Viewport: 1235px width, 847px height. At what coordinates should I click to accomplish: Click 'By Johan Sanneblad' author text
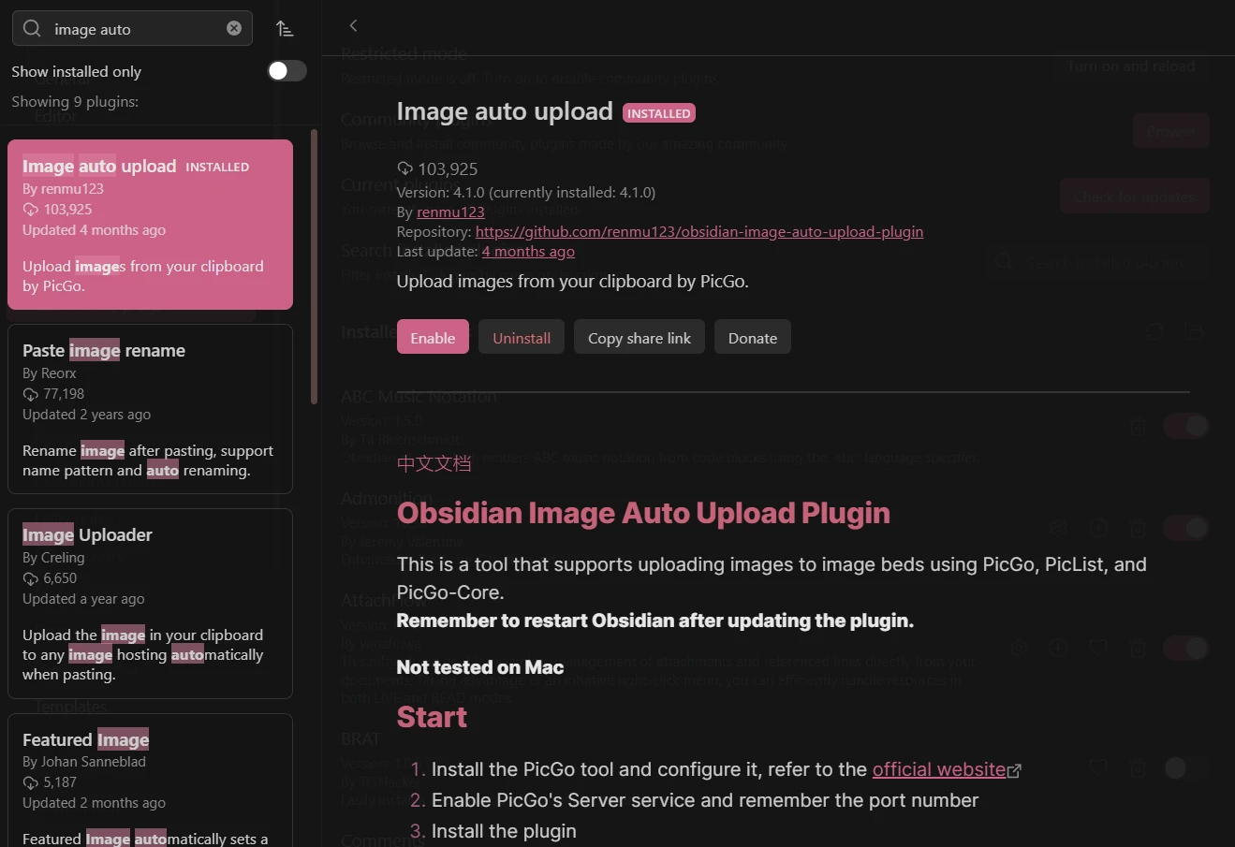84,761
